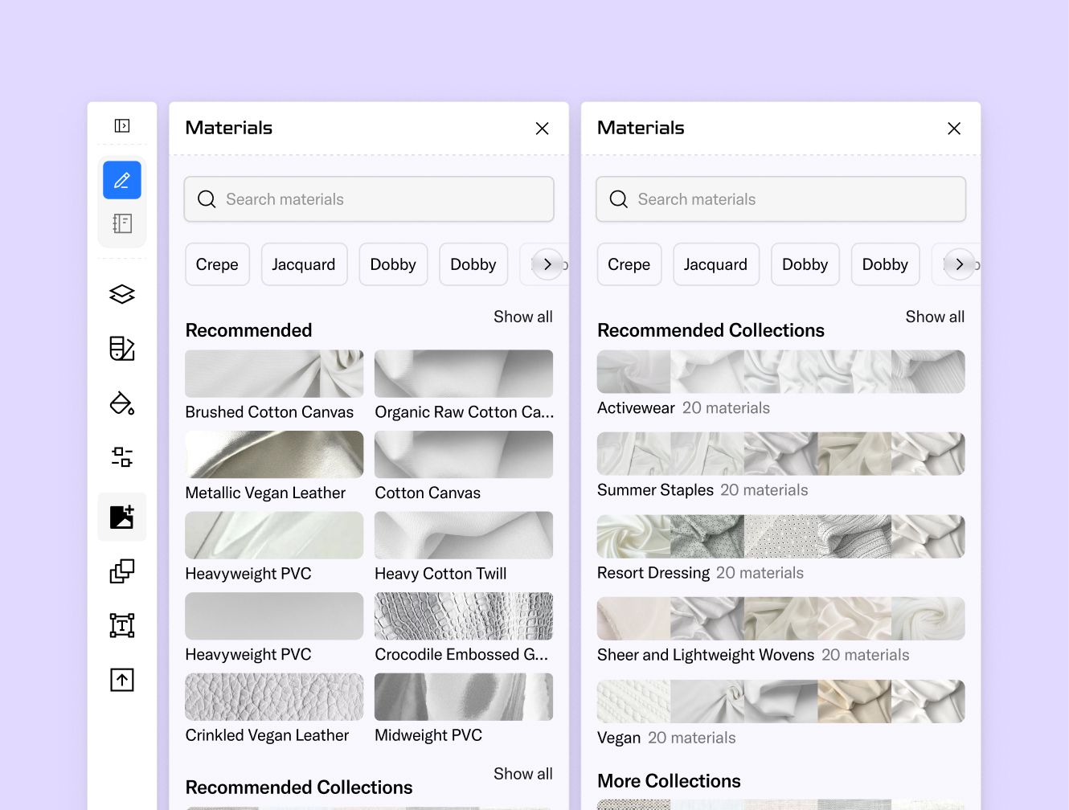Choose Crinkled Vegan Leather swatch

[x=274, y=697]
